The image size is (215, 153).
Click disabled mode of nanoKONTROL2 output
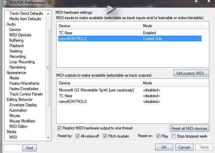[x=151, y=102]
